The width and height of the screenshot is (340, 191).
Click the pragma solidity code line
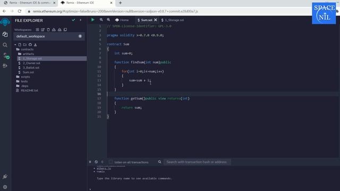pyautogui.click(x=135, y=35)
